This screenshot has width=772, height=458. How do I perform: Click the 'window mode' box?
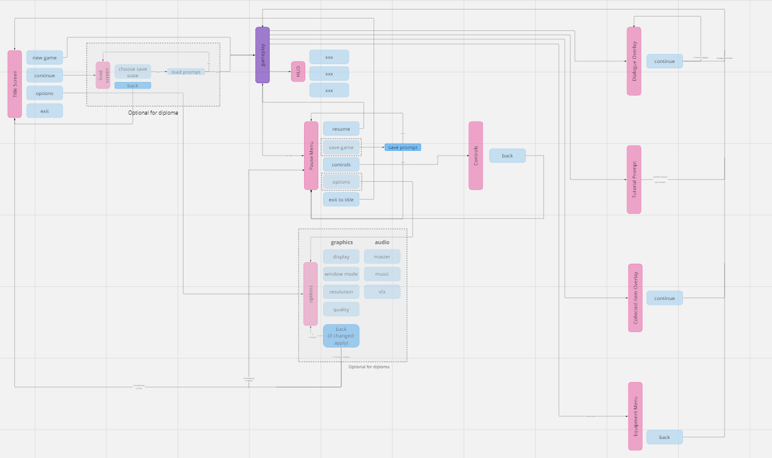click(x=341, y=274)
